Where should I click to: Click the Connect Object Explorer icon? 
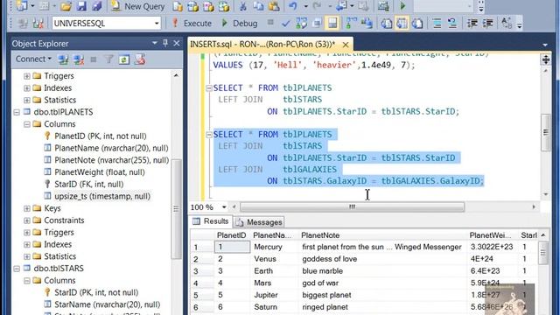(x=64, y=59)
